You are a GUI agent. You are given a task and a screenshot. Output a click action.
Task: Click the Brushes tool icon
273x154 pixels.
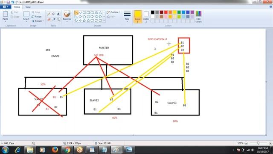tap(67, 14)
